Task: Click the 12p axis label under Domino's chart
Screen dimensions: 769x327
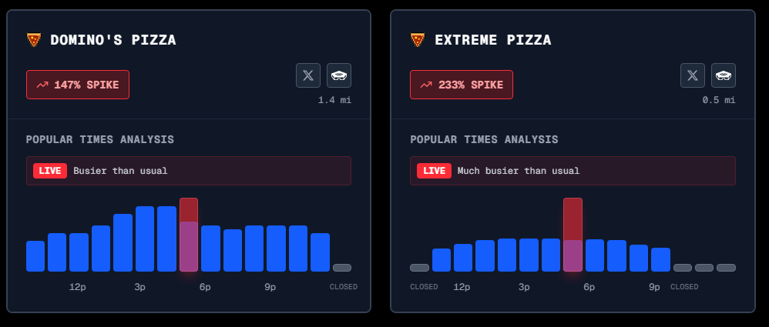Action: (x=78, y=287)
